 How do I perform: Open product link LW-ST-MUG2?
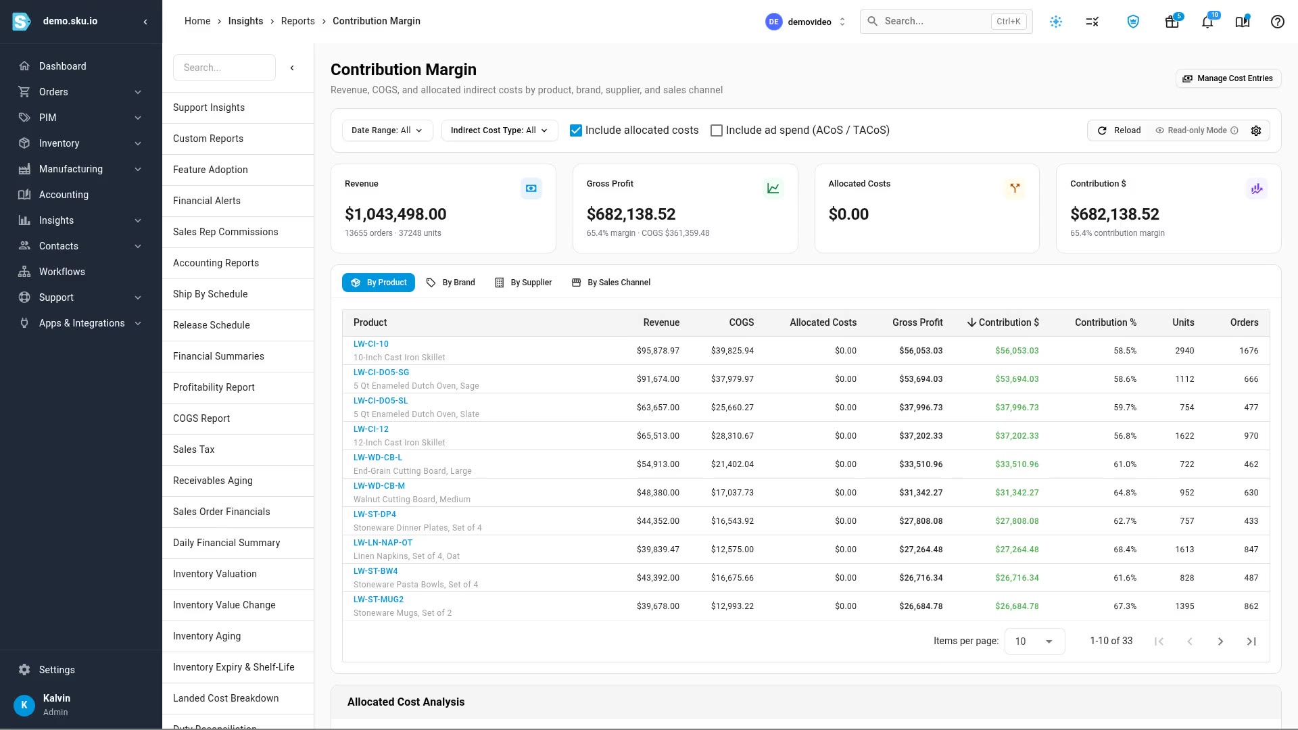click(x=379, y=600)
